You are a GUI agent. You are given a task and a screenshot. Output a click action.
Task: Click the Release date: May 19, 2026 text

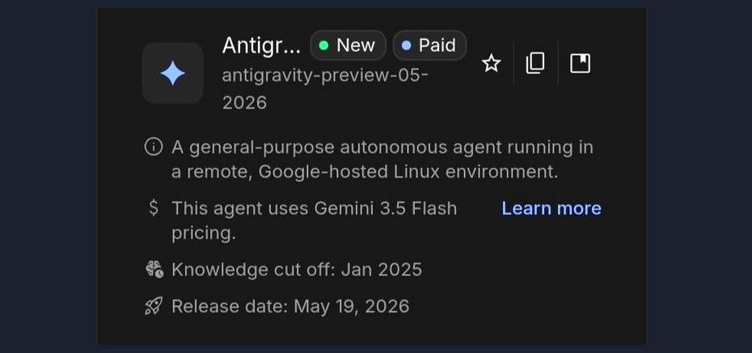pyautogui.click(x=290, y=306)
